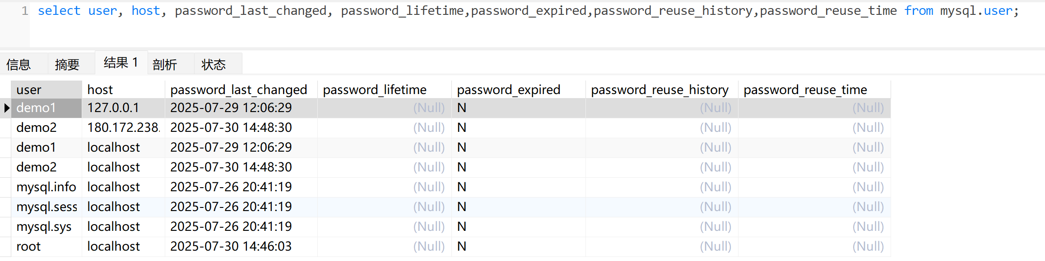Click the password_last_changed column header
The width and height of the screenshot is (1045, 261).
pos(238,90)
